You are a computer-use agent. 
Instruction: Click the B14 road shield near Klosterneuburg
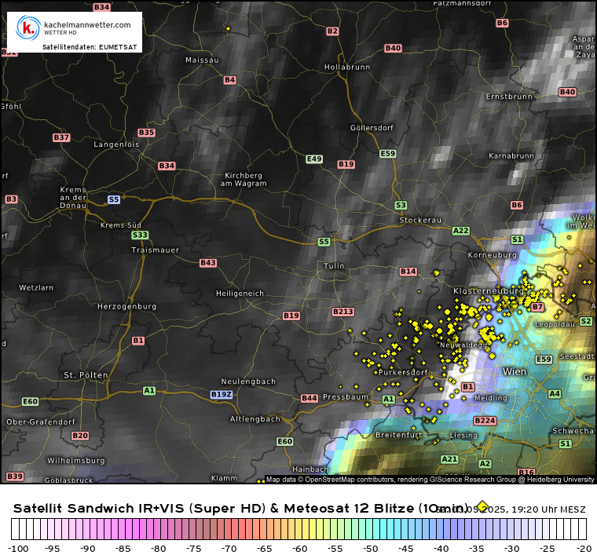[x=408, y=272]
